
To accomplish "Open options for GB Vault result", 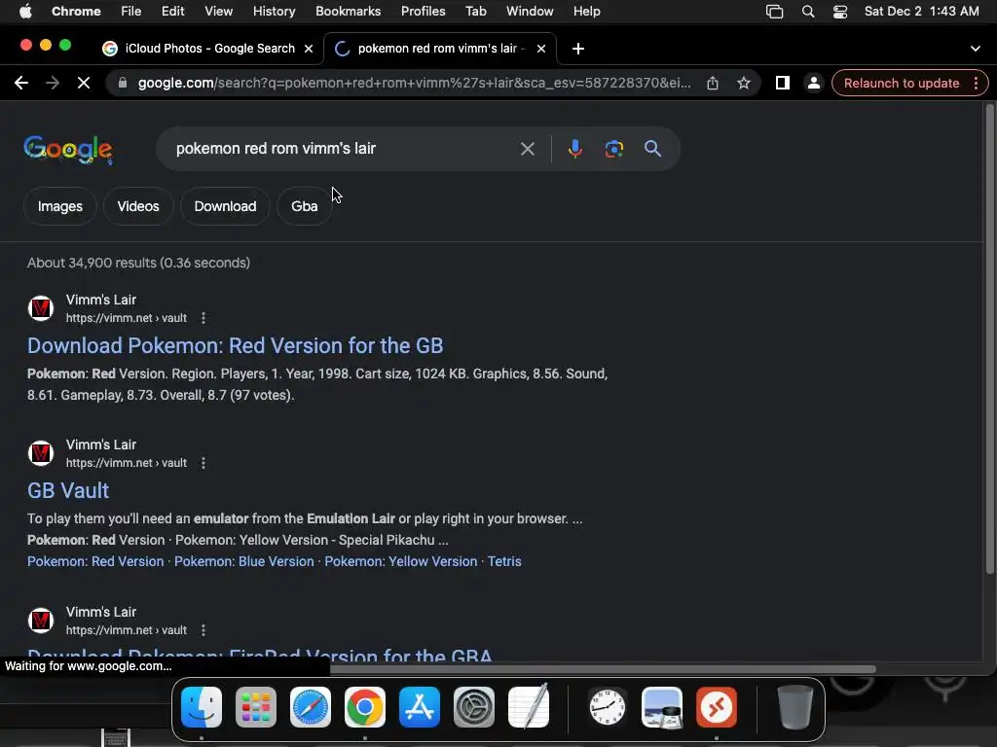I will point(203,463).
